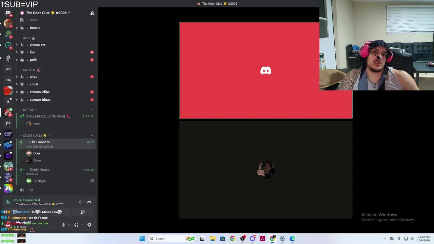Open the chat channel
The width and height of the screenshot is (434, 244).
[57, 77]
